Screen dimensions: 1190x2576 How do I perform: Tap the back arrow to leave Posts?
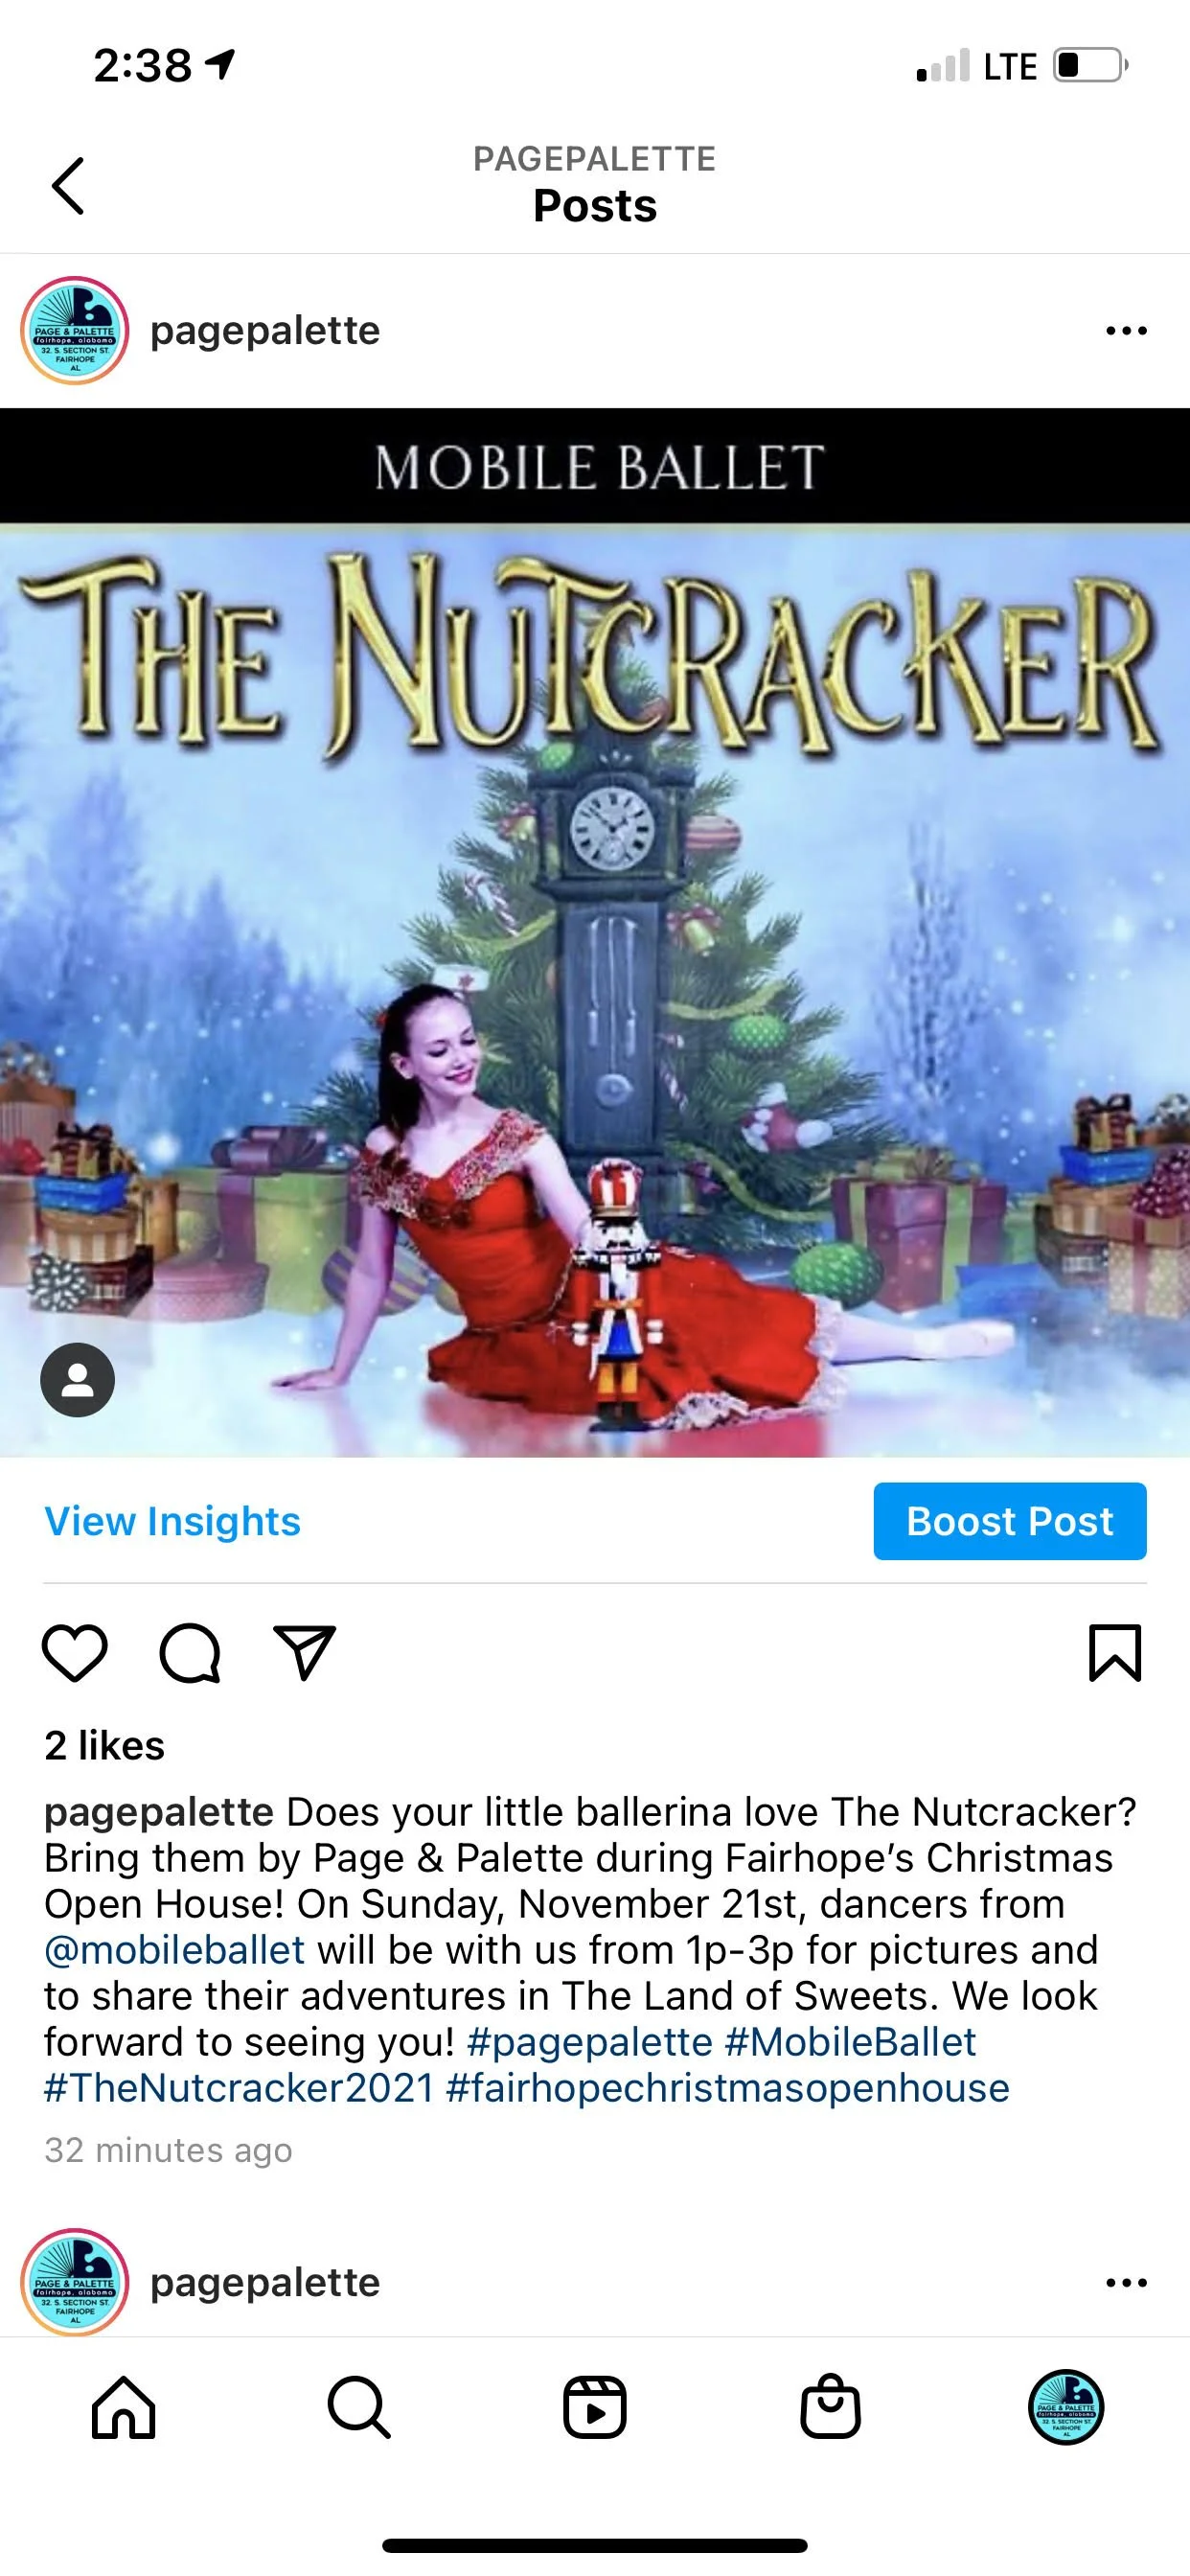(68, 186)
